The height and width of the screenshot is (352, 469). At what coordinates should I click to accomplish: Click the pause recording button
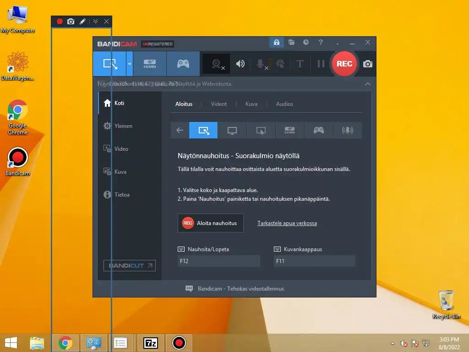[321, 64]
